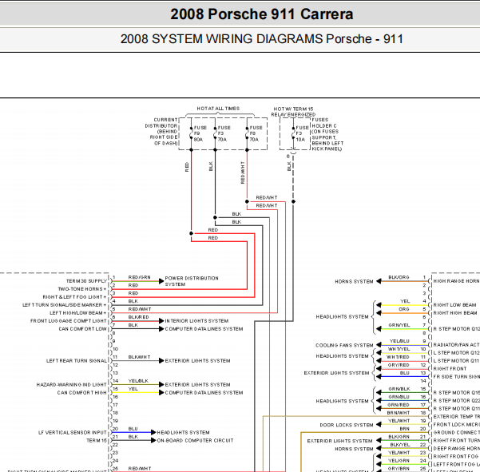
Task: Click the "FUSE F8 70A" label
Action: pos(256,133)
